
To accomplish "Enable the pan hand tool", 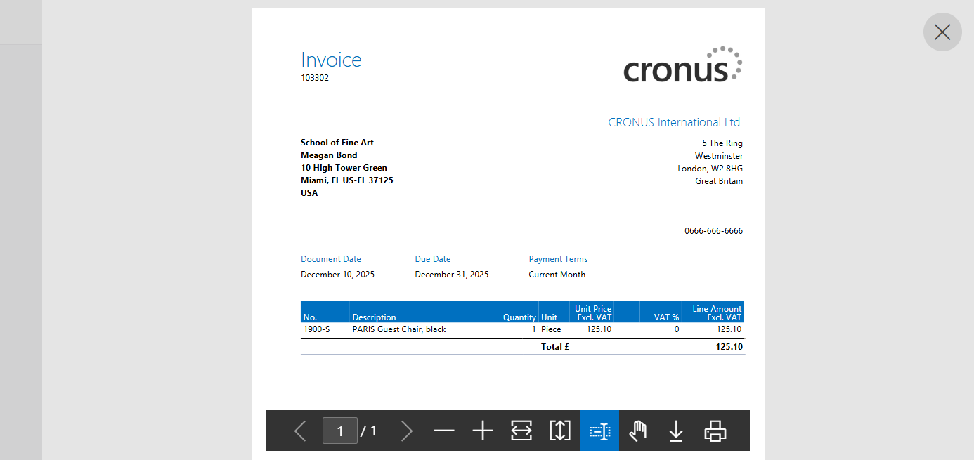I will click(x=637, y=431).
